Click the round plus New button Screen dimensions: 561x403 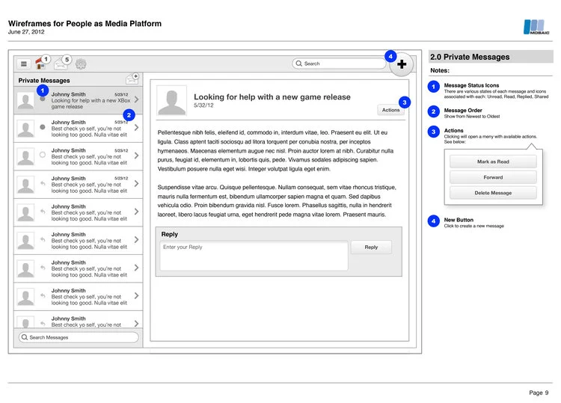(402, 64)
